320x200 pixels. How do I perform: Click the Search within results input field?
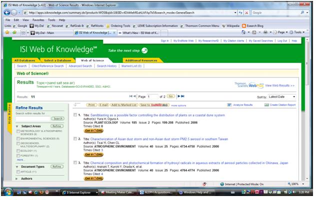33,118
